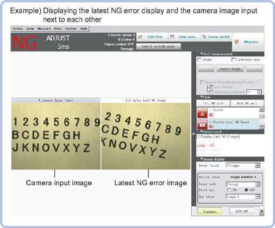Click the LCD off button
The image size is (275, 228).
[x=242, y=211]
